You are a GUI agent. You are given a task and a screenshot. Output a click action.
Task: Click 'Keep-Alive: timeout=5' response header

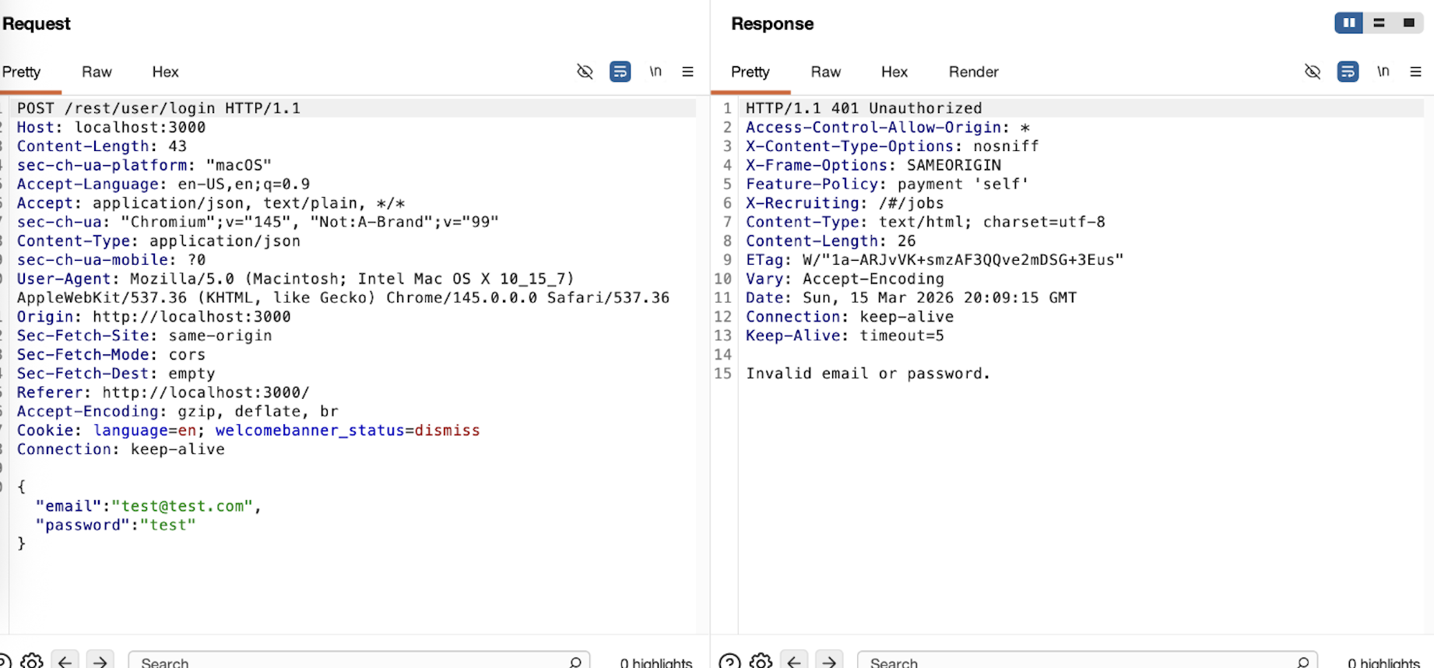click(x=845, y=336)
